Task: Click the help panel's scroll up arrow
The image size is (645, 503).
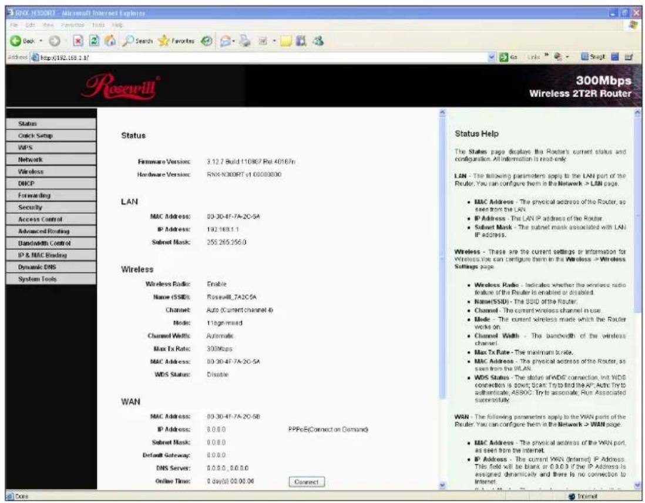Action: click(638, 113)
